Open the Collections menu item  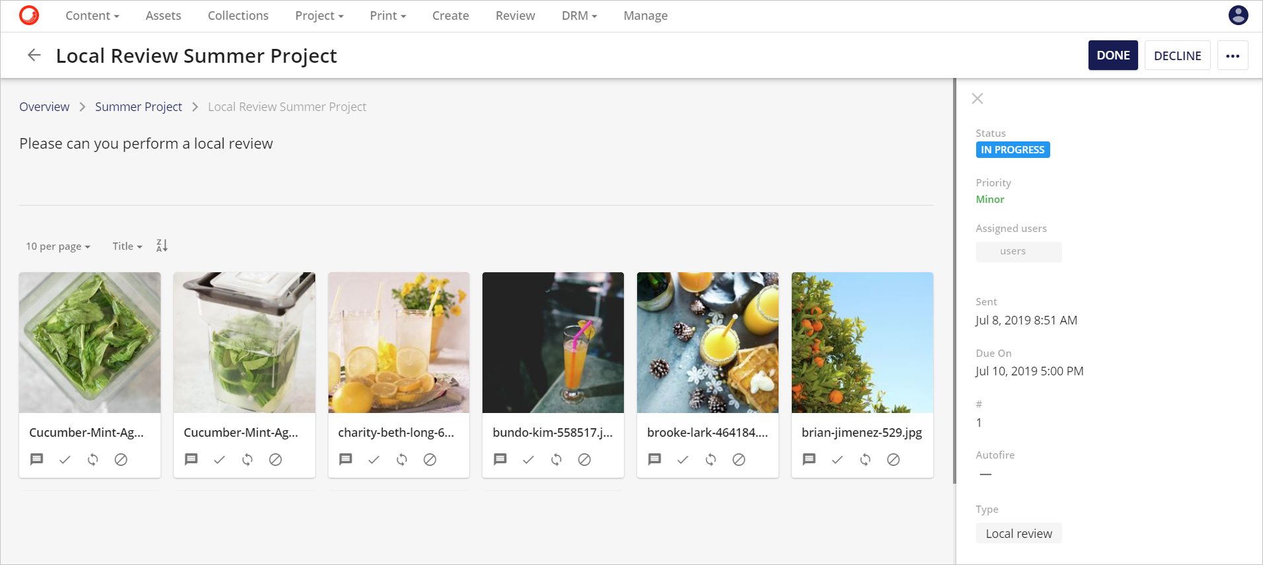pyautogui.click(x=238, y=16)
